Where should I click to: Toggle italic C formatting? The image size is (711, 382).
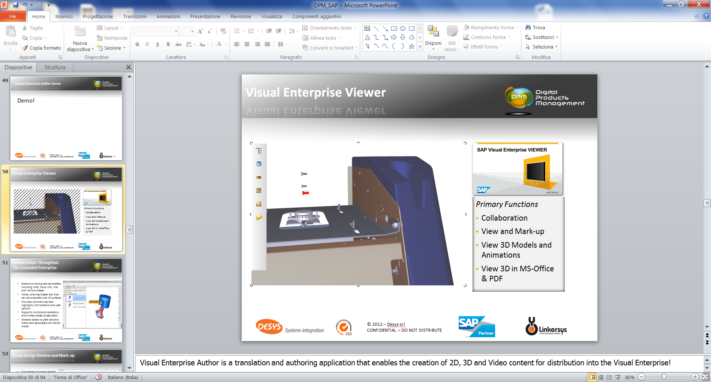click(147, 44)
